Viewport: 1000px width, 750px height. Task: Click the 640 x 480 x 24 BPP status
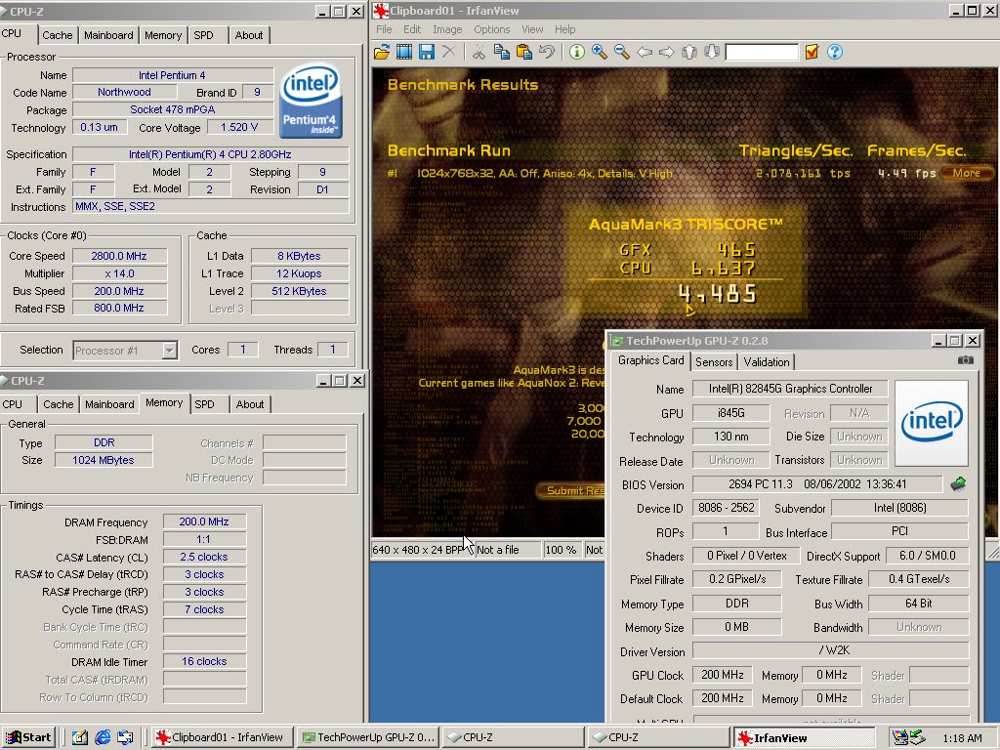click(421, 550)
